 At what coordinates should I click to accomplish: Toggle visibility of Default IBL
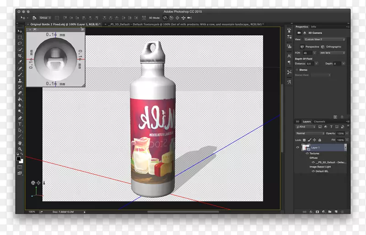coord(313,171)
